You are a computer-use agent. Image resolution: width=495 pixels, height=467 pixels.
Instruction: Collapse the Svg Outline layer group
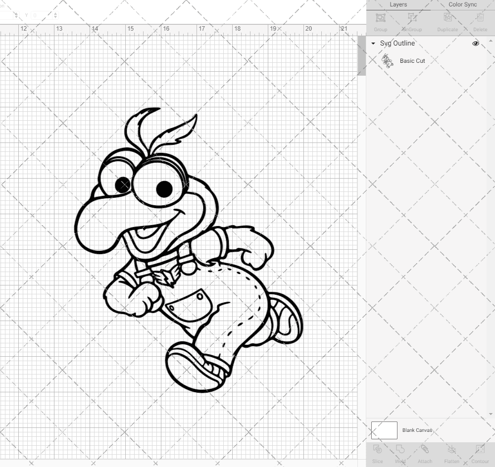click(x=373, y=44)
